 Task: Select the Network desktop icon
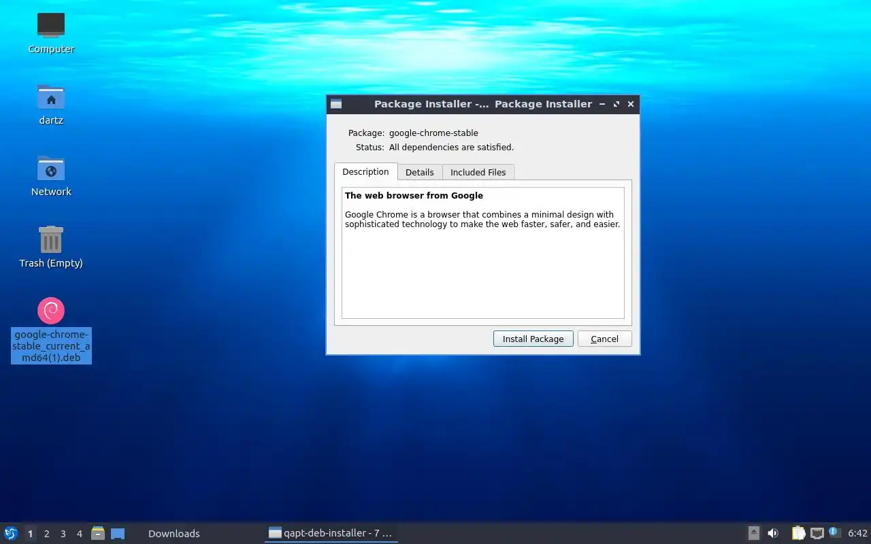click(x=51, y=176)
